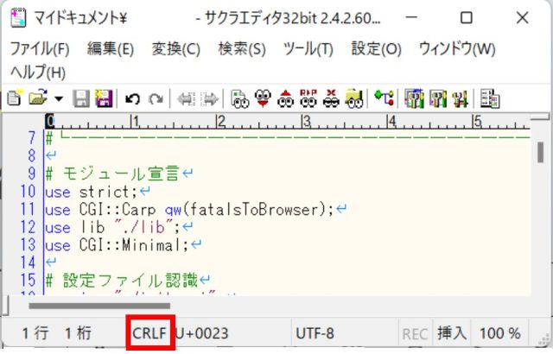Open the Type-specific settings icon
Viewport: 553px width, 354px height.
[x=438, y=98]
